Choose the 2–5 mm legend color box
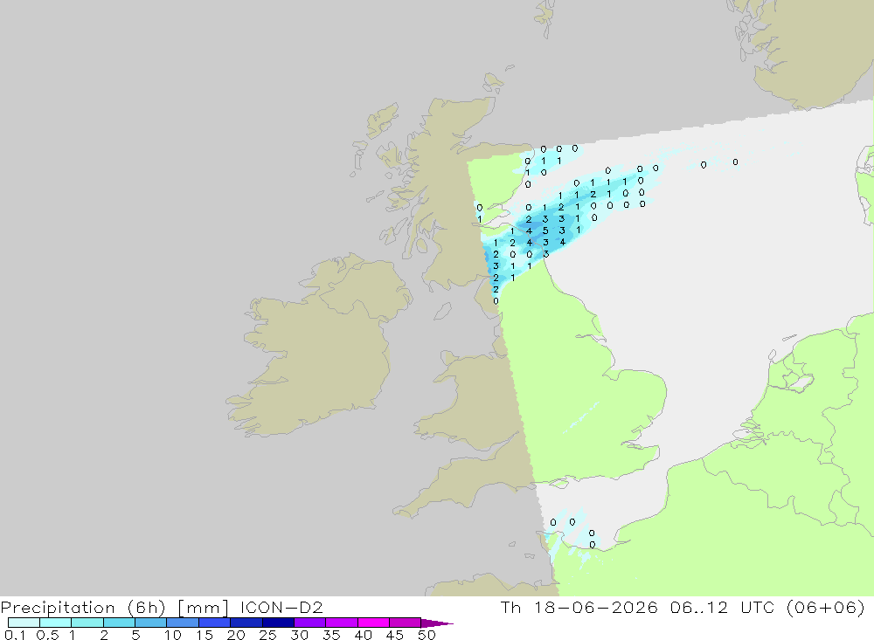This screenshot has height=640, width=874. pos(119,623)
